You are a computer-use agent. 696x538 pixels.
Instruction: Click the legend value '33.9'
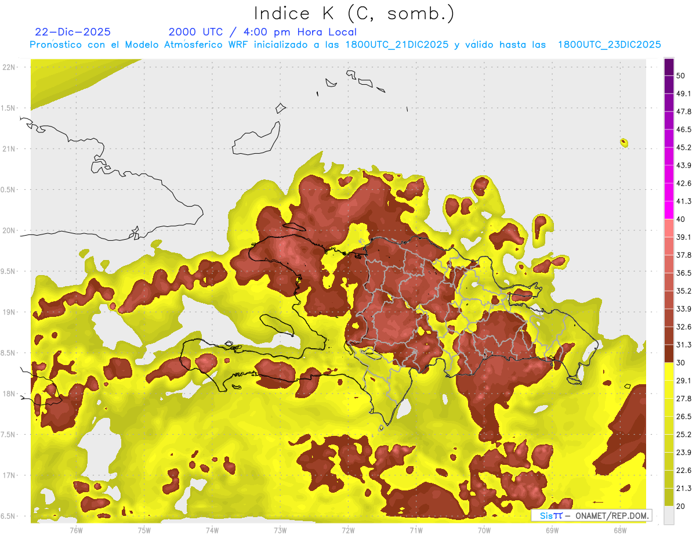pyautogui.click(x=684, y=309)
